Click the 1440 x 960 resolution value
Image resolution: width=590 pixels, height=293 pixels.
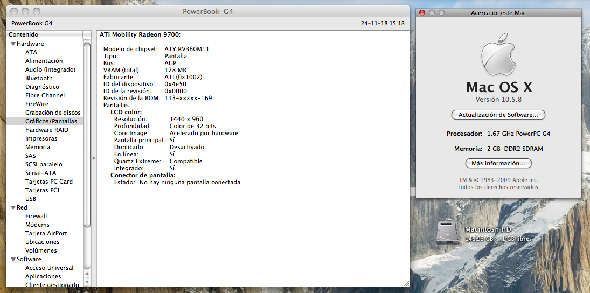tap(186, 119)
